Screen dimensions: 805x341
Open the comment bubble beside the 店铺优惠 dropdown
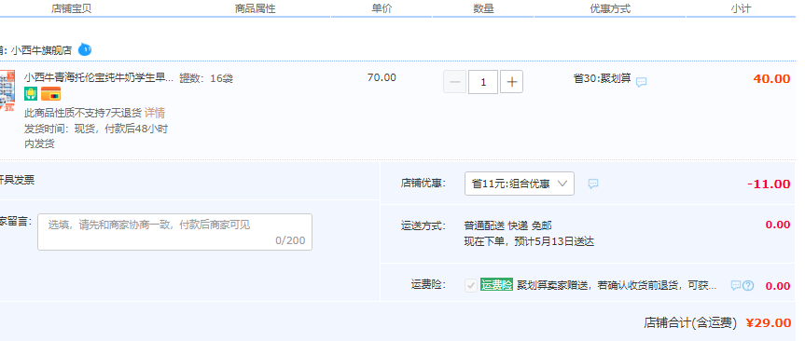[593, 184]
